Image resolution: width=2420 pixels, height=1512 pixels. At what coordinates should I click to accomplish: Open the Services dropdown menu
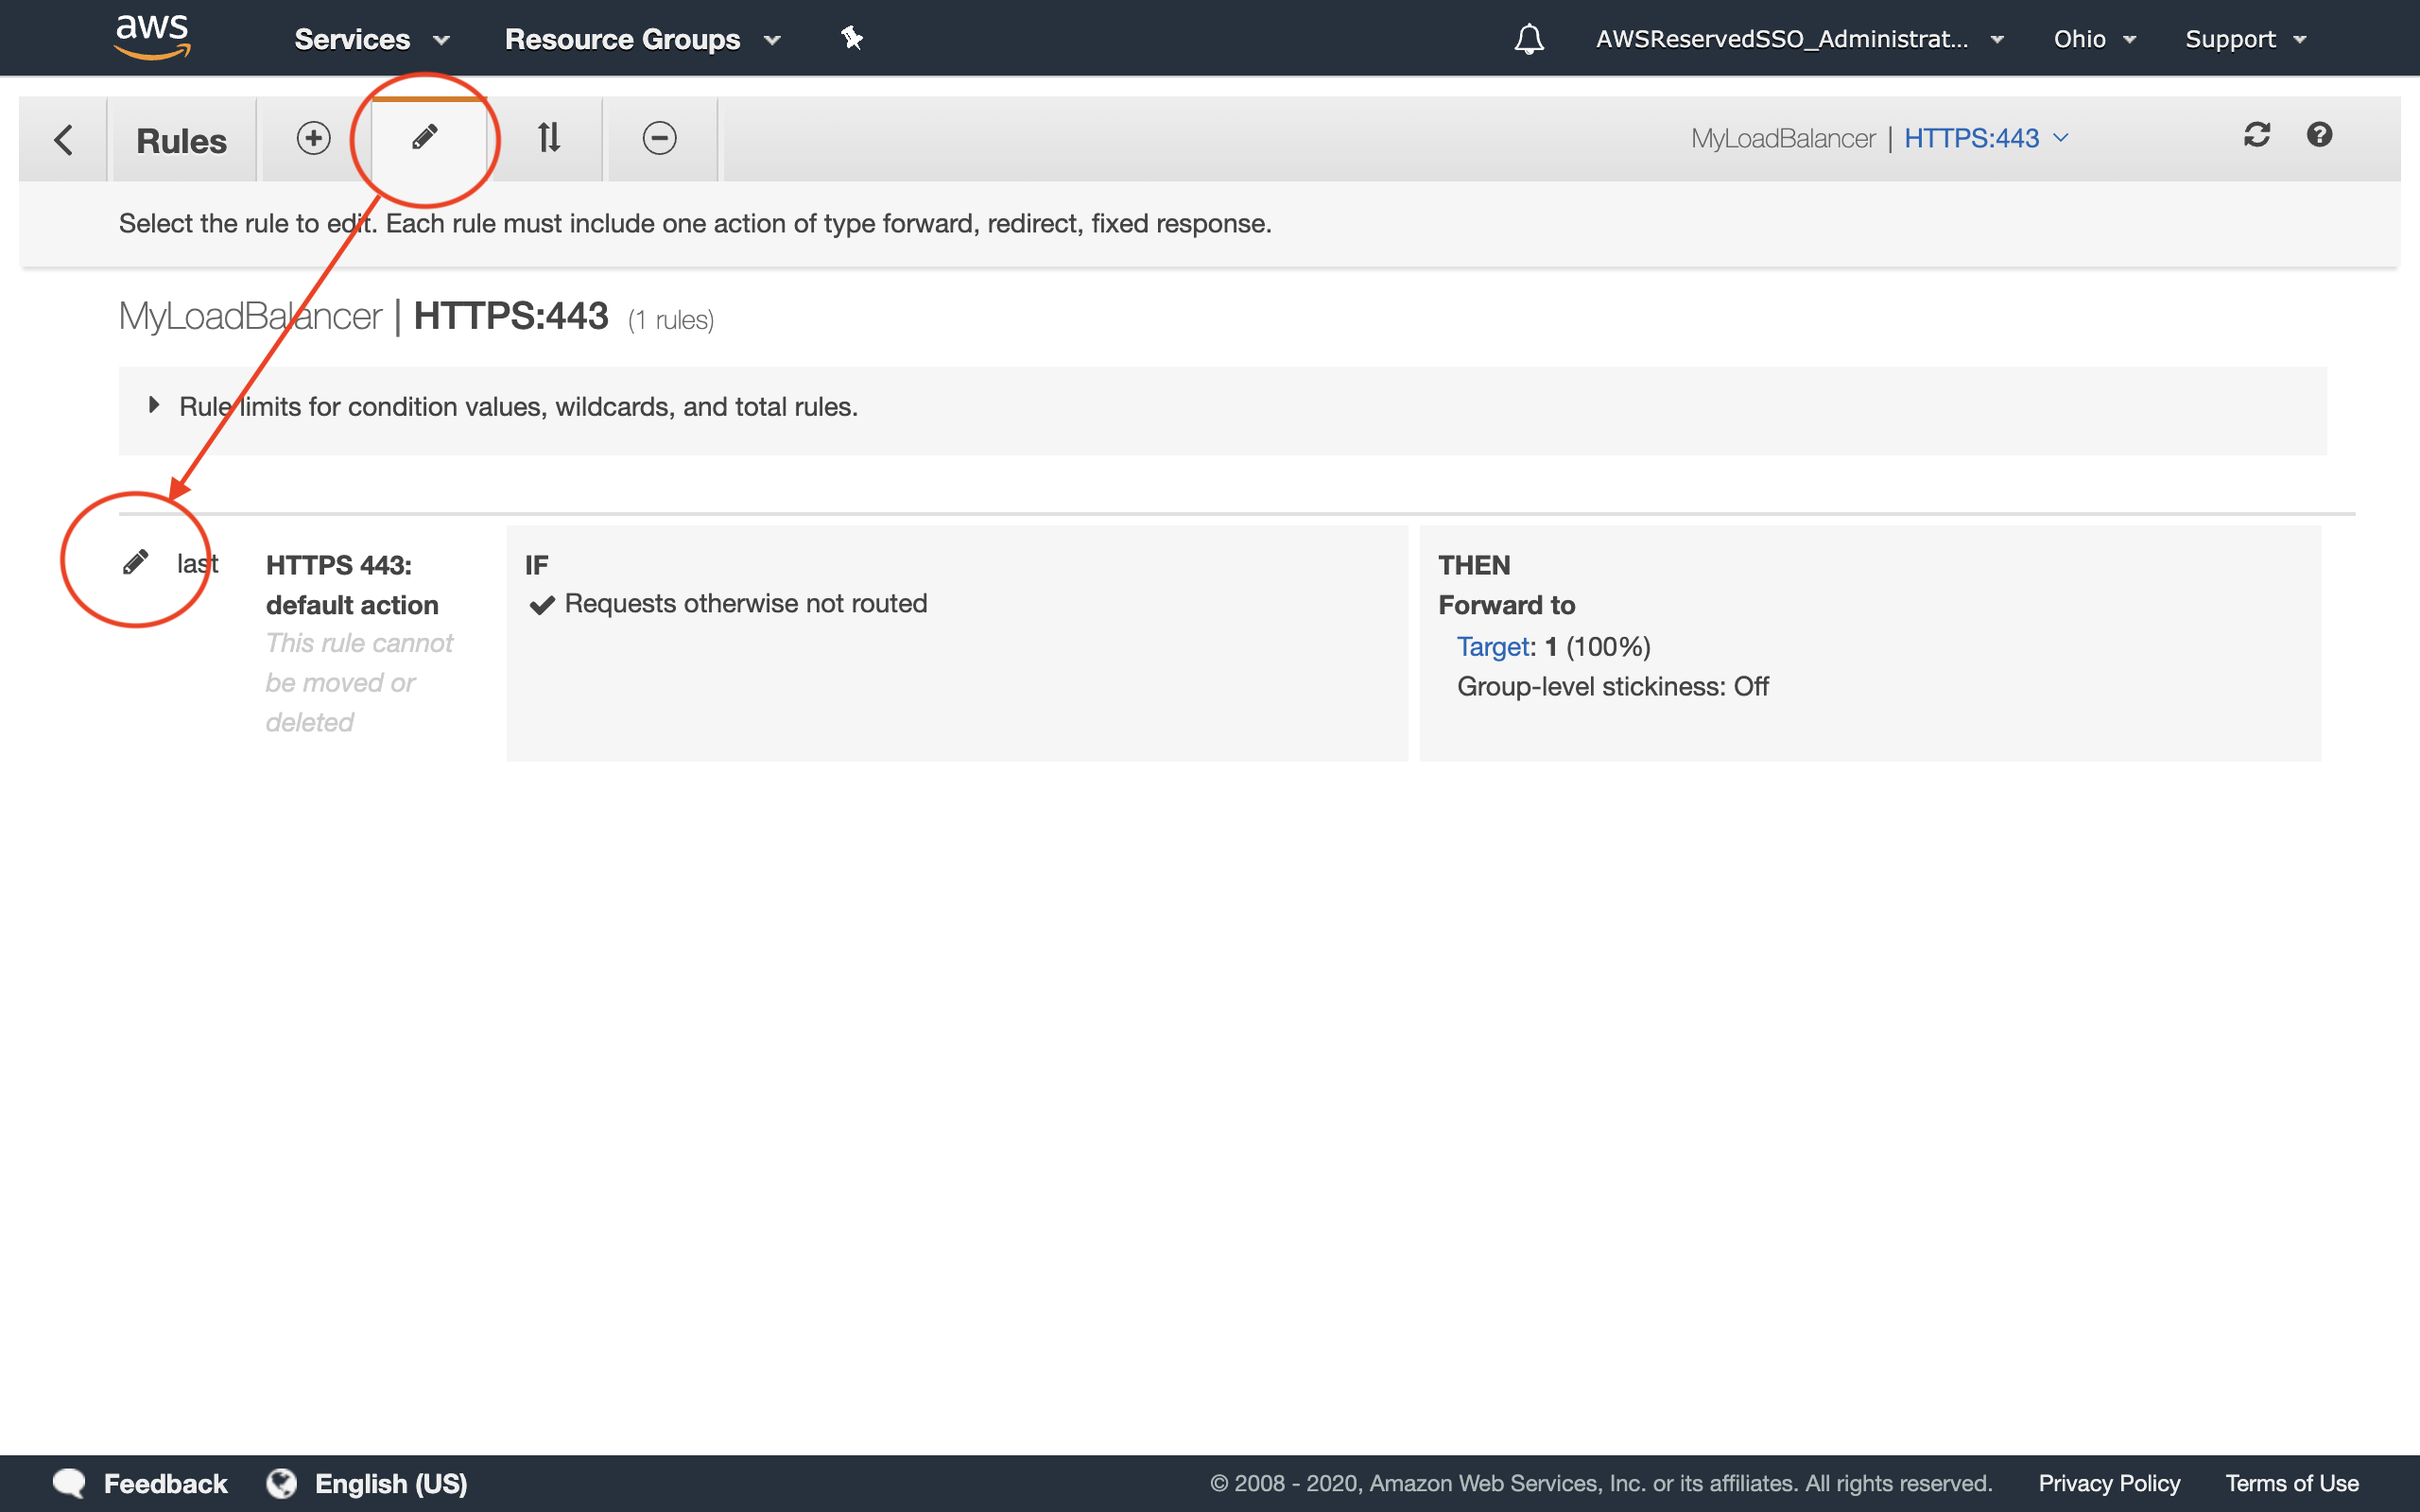pyautogui.click(x=371, y=39)
